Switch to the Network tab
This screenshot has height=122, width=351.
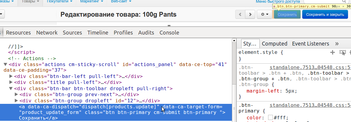tap(47, 33)
